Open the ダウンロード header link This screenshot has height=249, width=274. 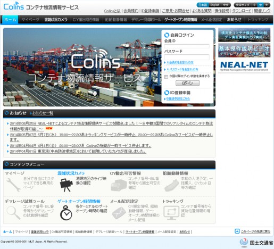(x=242, y=11)
